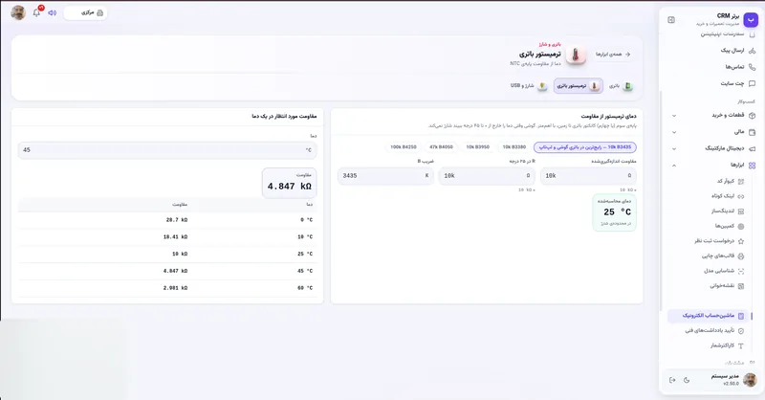Collapse the ابزارها section chevron
Viewport: 765px width, 400px height.
pyautogui.click(x=674, y=166)
